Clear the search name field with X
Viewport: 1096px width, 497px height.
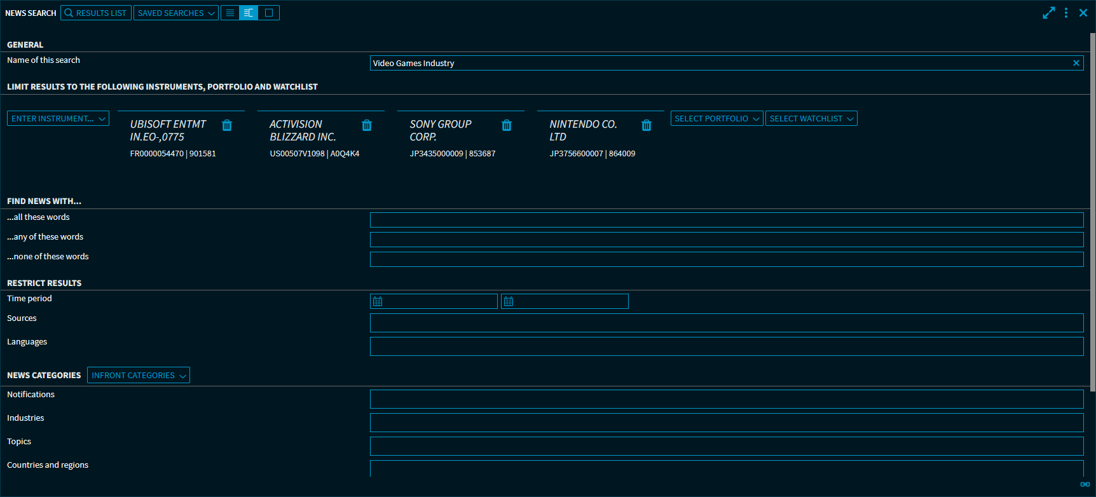tap(1076, 63)
